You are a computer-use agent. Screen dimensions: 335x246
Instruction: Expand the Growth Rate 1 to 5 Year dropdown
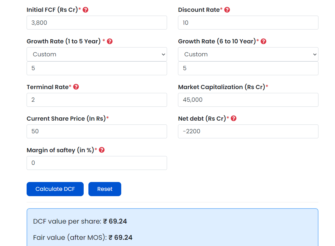(97, 54)
